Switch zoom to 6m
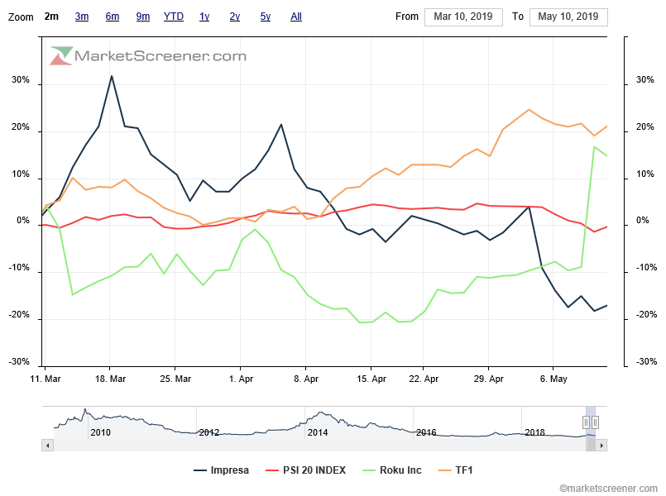The height and width of the screenshot is (496, 666). [113, 17]
